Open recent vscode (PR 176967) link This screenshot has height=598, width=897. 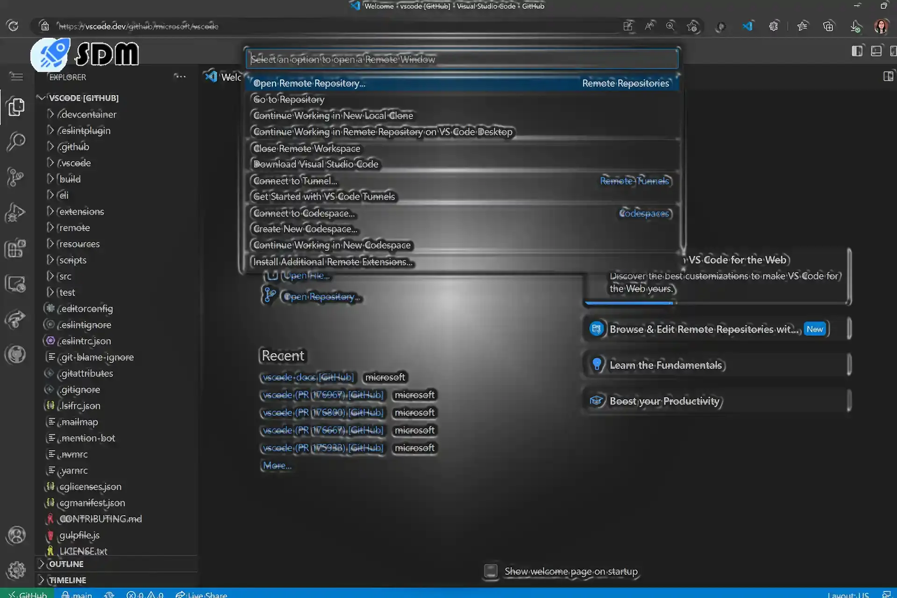pos(322,395)
